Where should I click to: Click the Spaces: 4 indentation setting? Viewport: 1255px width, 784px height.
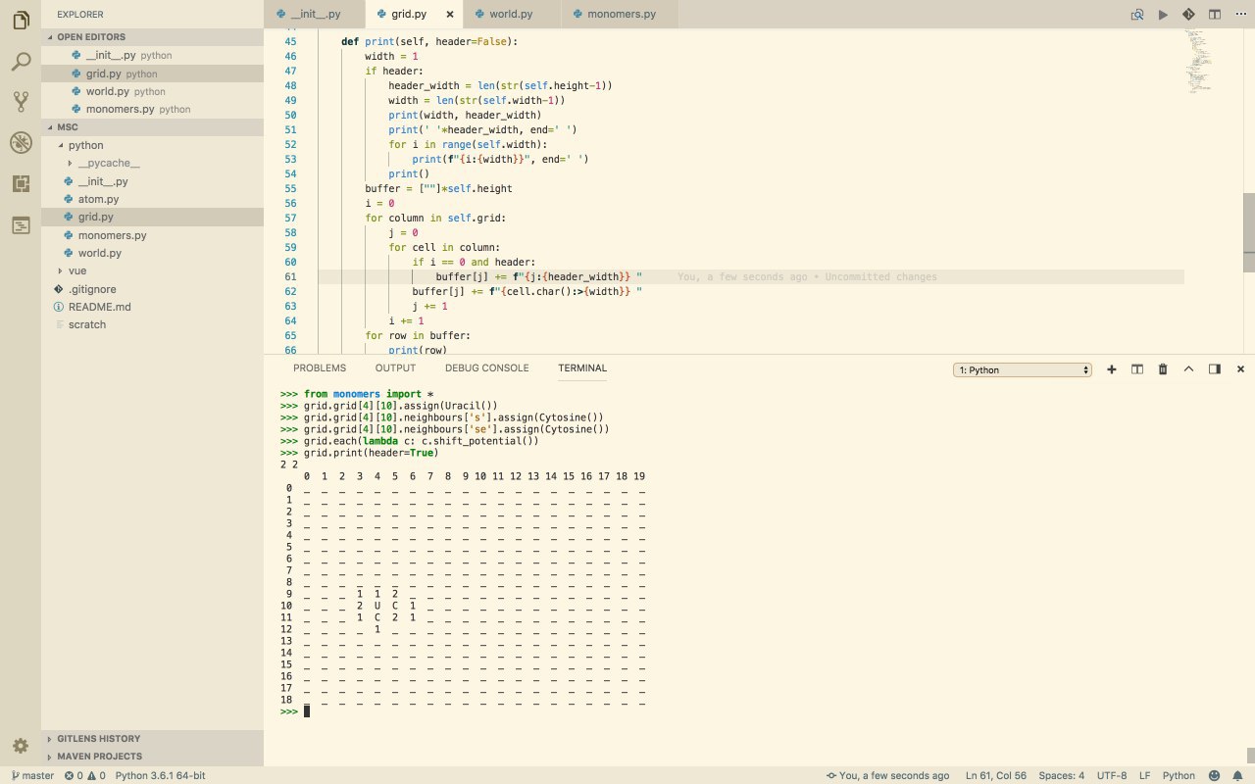(x=1061, y=775)
